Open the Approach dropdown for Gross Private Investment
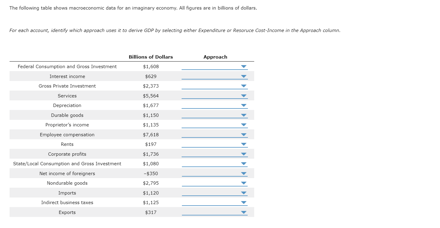This screenshot has height=228, width=440. pos(243,86)
